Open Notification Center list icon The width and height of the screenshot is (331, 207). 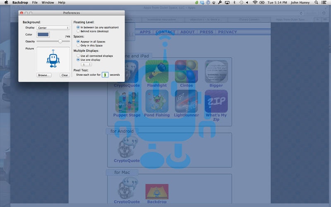[324, 2]
